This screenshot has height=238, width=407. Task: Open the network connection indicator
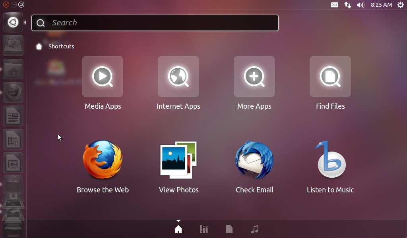click(x=347, y=5)
